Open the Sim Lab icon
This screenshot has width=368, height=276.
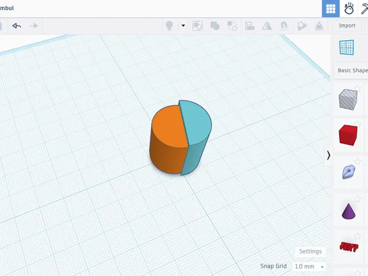[x=349, y=9]
